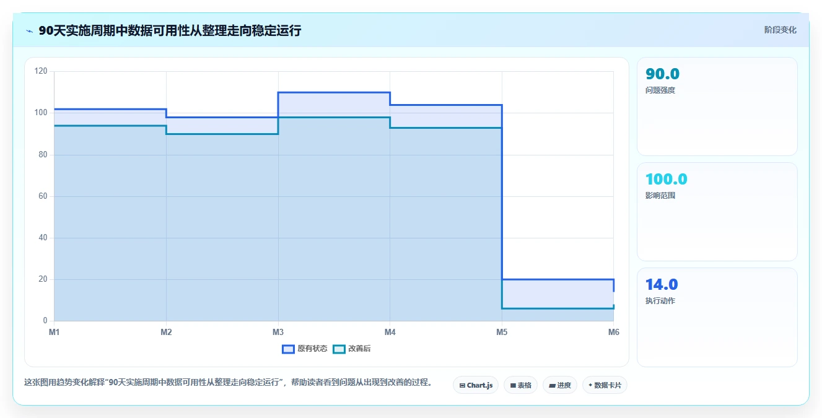This screenshot has width=822, height=418.
Task: Click the 80 y-axis value
Action: (43, 154)
